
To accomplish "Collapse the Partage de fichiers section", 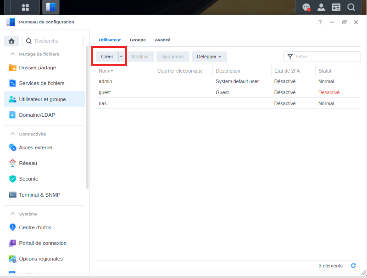I will tap(12, 54).
